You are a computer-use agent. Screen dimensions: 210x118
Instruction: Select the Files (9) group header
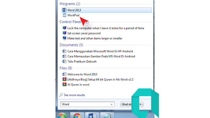coord(66,68)
